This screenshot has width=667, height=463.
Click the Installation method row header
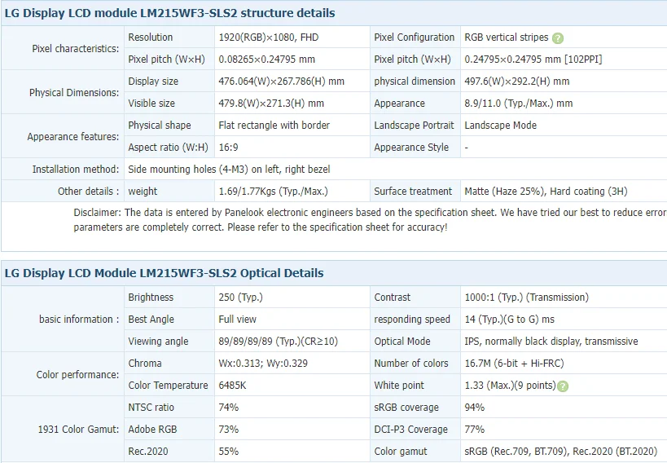(76, 170)
